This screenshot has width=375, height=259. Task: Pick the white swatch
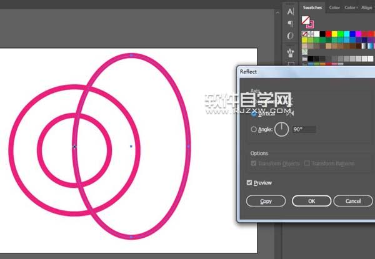coord(317,34)
